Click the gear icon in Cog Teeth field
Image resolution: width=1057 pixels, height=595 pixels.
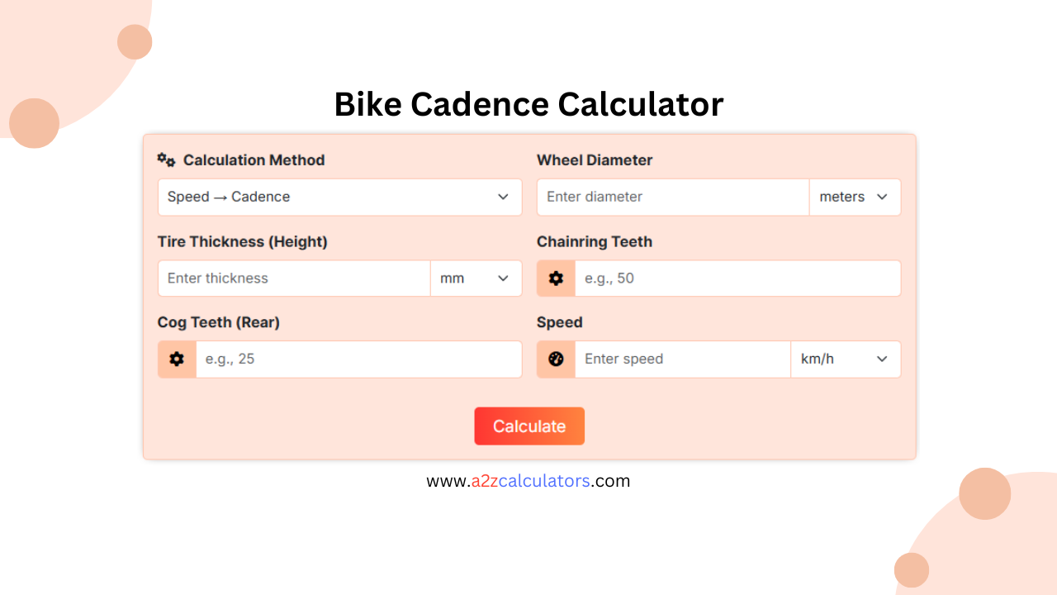point(176,359)
